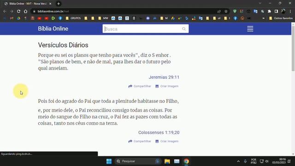Share the Jeremias 29:11 verse via Compartilhar
295x166 pixels.
pyautogui.click(x=140, y=86)
